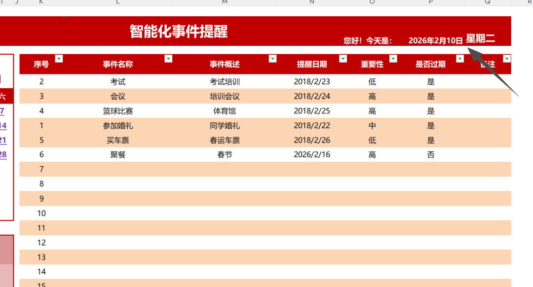The width and height of the screenshot is (533, 287).
Task: Select column header L
Action: [x=117, y=2]
